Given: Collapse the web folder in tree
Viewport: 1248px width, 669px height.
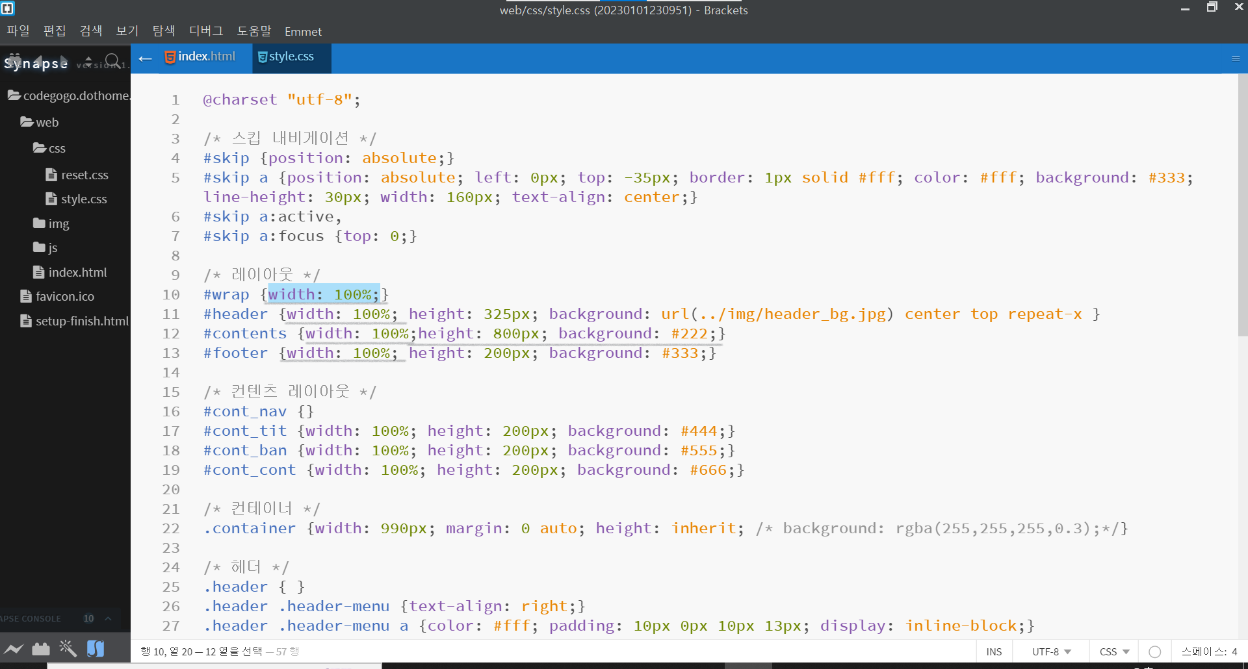Looking at the screenshot, I should [39, 122].
